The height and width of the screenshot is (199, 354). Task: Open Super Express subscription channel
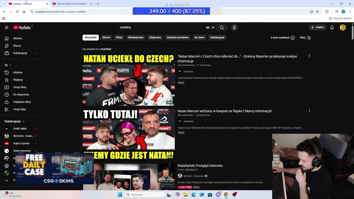pyautogui.click(x=22, y=143)
